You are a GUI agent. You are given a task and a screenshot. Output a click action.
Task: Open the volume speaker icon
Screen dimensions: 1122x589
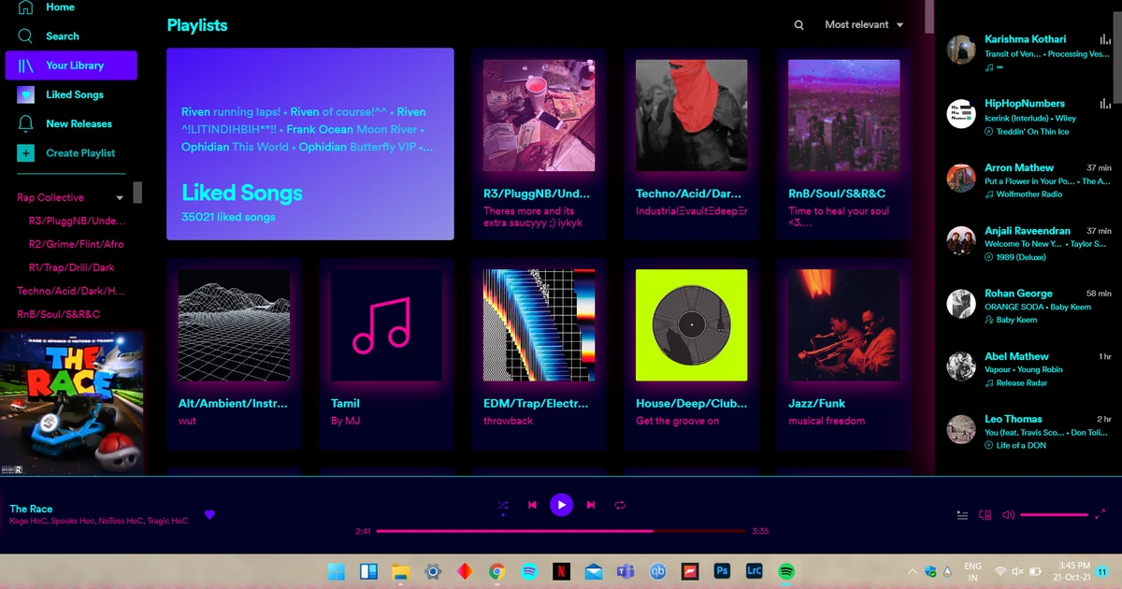1009,513
